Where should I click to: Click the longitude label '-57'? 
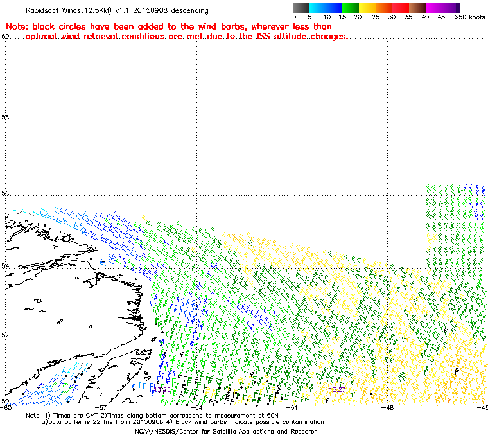click(101, 407)
